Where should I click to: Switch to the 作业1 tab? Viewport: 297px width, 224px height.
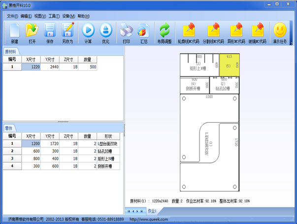point(152,211)
